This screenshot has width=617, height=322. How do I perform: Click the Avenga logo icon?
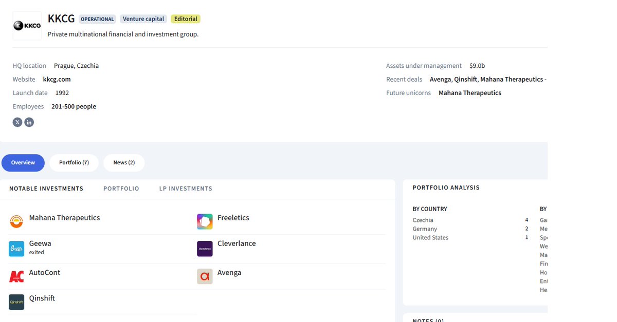tap(205, 276)
